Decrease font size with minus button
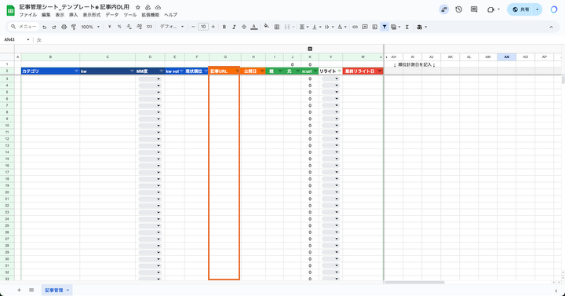Screen dimensions: 565x296 [194, 27]
